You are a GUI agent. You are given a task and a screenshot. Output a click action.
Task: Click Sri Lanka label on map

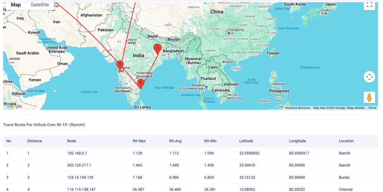pos(142,107)
